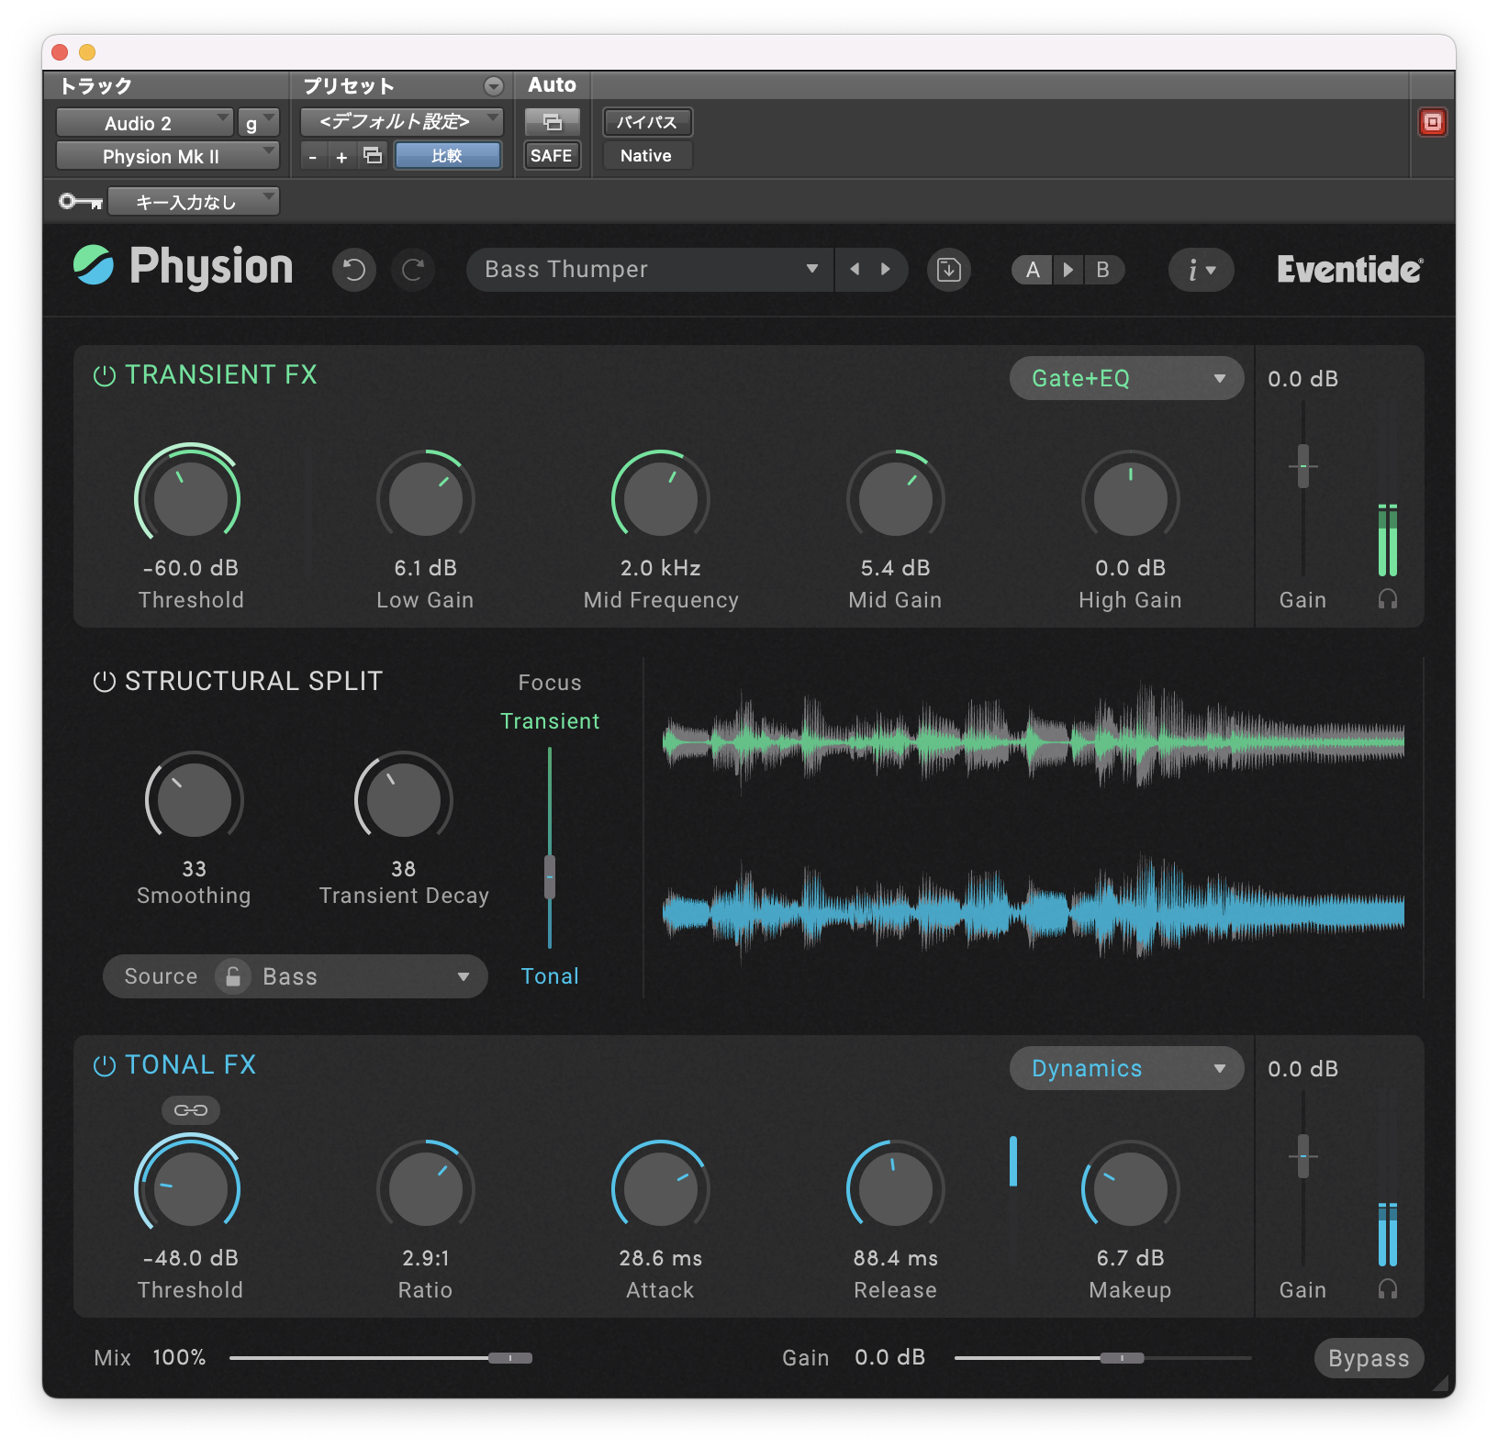Click the Tonal FX Gain fader handle
The image size is (1498, 1448).
[1302, 1156]
